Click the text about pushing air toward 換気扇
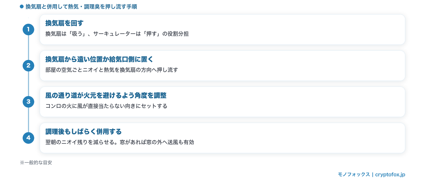The image size is (425, 185). coord(112,70)
